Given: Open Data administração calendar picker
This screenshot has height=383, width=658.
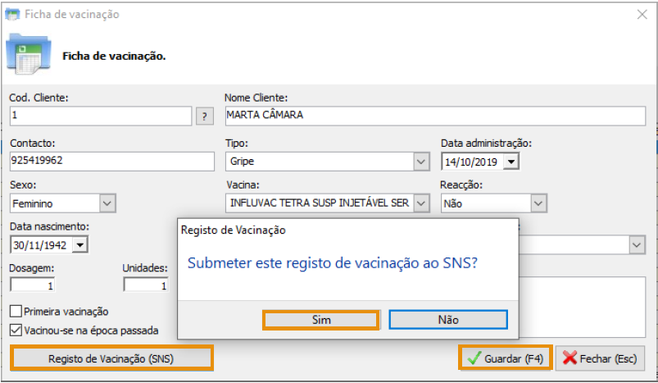Looking at the screenshot, I should point(511,162).
